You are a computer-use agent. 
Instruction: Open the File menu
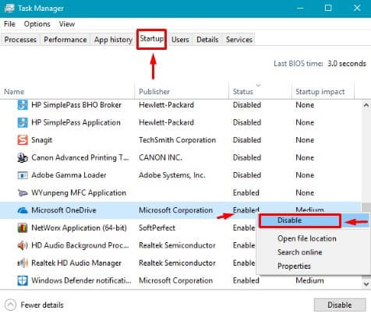(x=9, y=24)
